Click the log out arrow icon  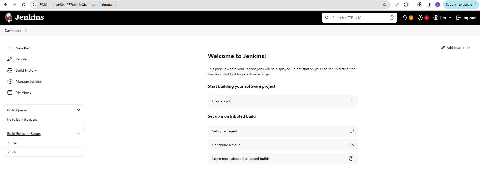coord(458,18)
